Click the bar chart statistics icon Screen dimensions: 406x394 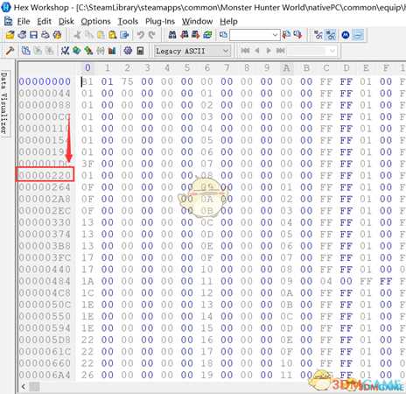pos(112,51)
